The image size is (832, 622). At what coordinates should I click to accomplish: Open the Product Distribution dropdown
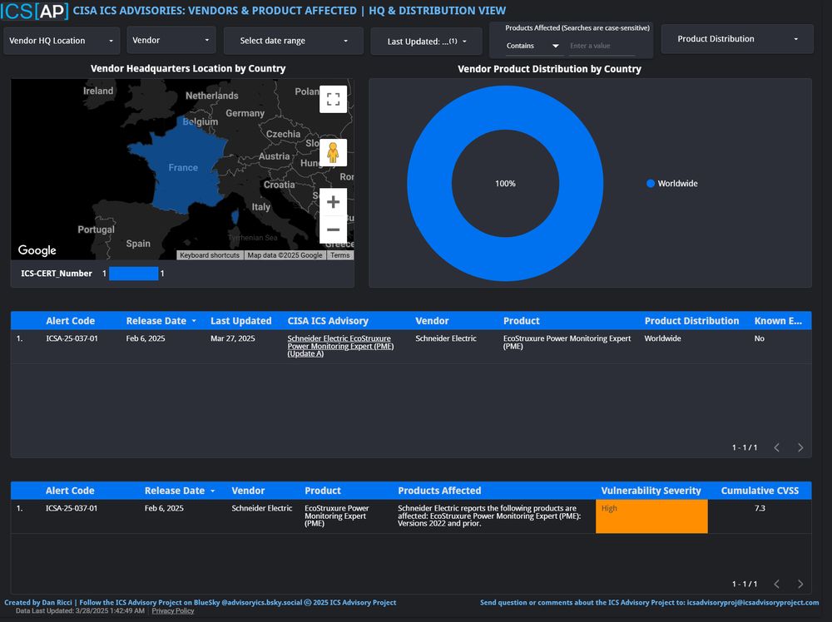click(x=737, y=39)
